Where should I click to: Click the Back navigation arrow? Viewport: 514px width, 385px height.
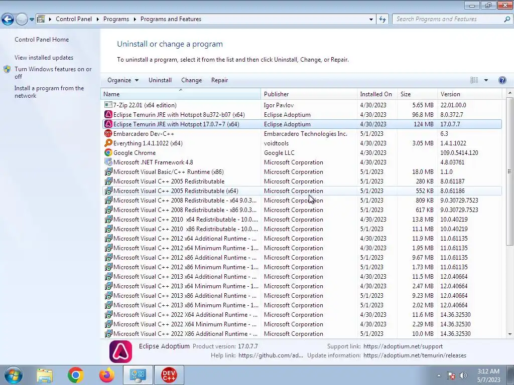(x=8, y=20)
